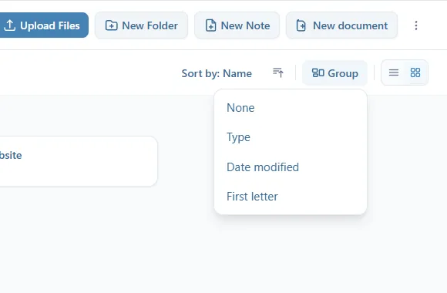
Task: Switch to list view
Action: pos(394,72)
